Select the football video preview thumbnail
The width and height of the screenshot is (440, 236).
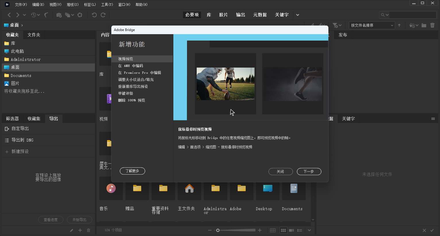[x=225, y=84]
